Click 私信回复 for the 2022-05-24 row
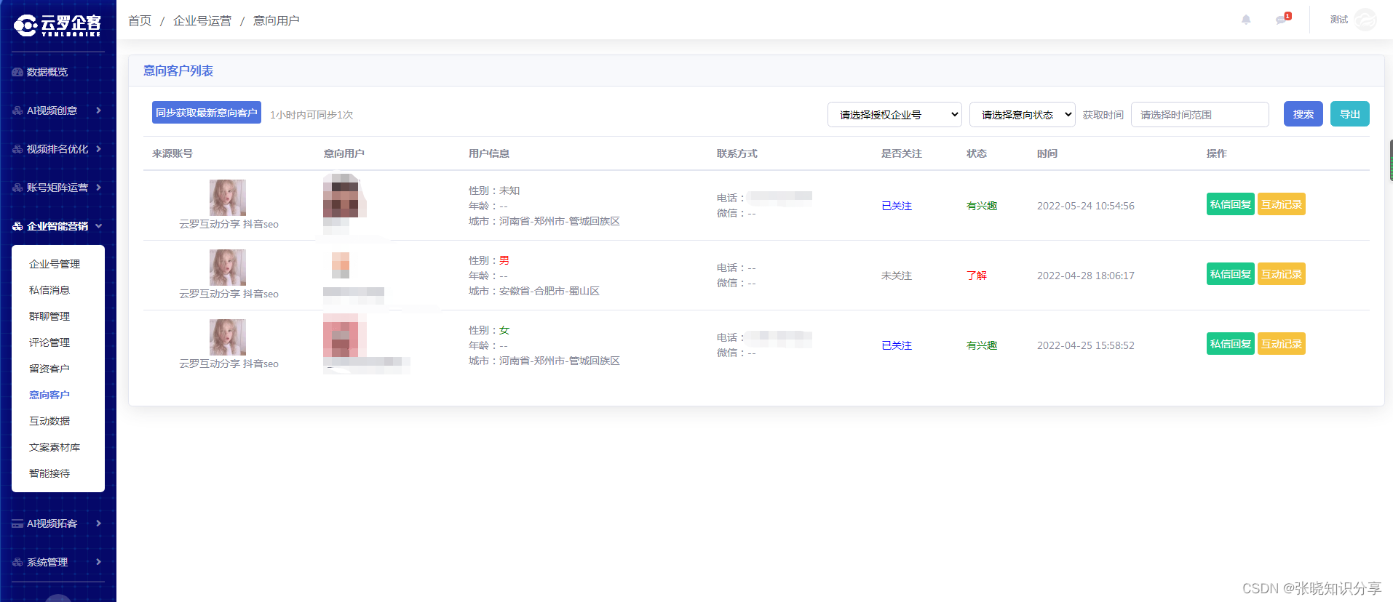 click(x=1230, y=204)
